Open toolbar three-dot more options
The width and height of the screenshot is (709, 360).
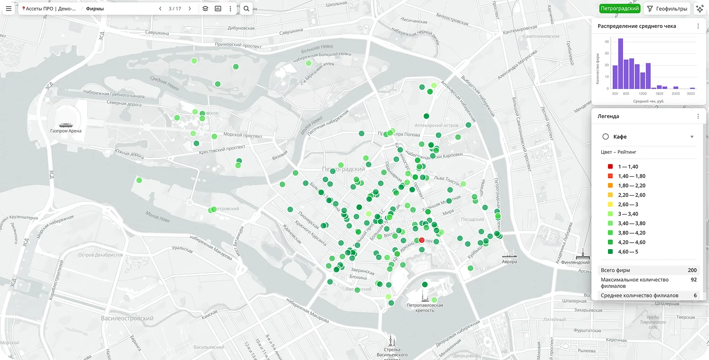point(230,9)
